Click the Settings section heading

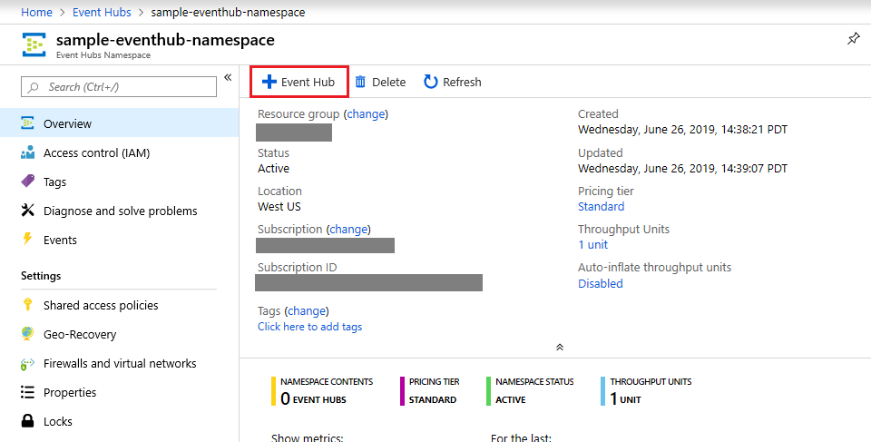coord(41,276)
